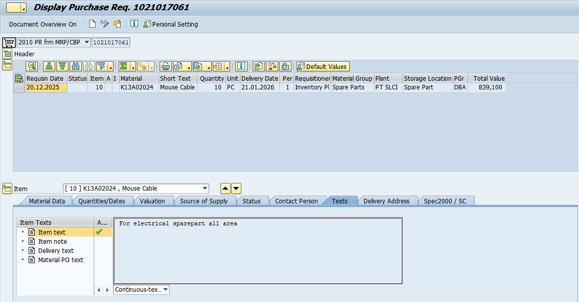Open the Set Filter icon

[x=102, y=66]
